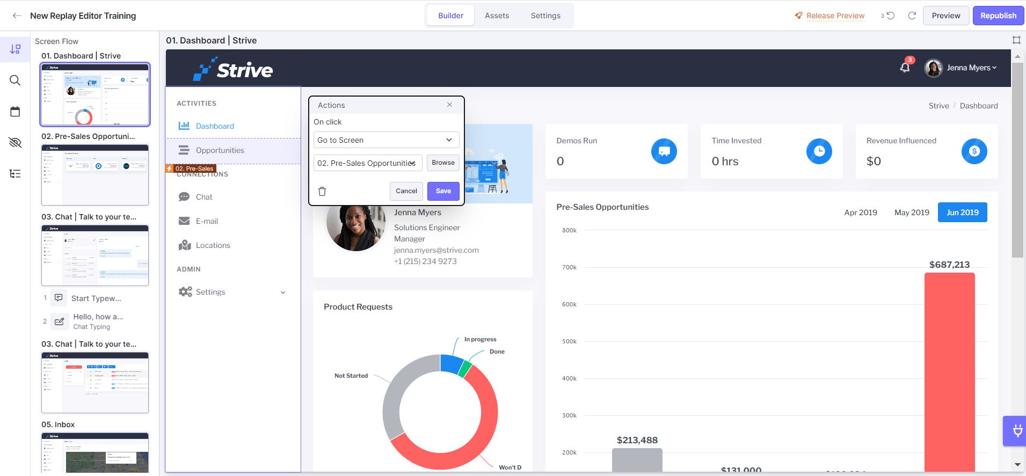Screen dimensions: 1026x476
Task: Switch to the Assets tab
Action: [x=497, y=16]
